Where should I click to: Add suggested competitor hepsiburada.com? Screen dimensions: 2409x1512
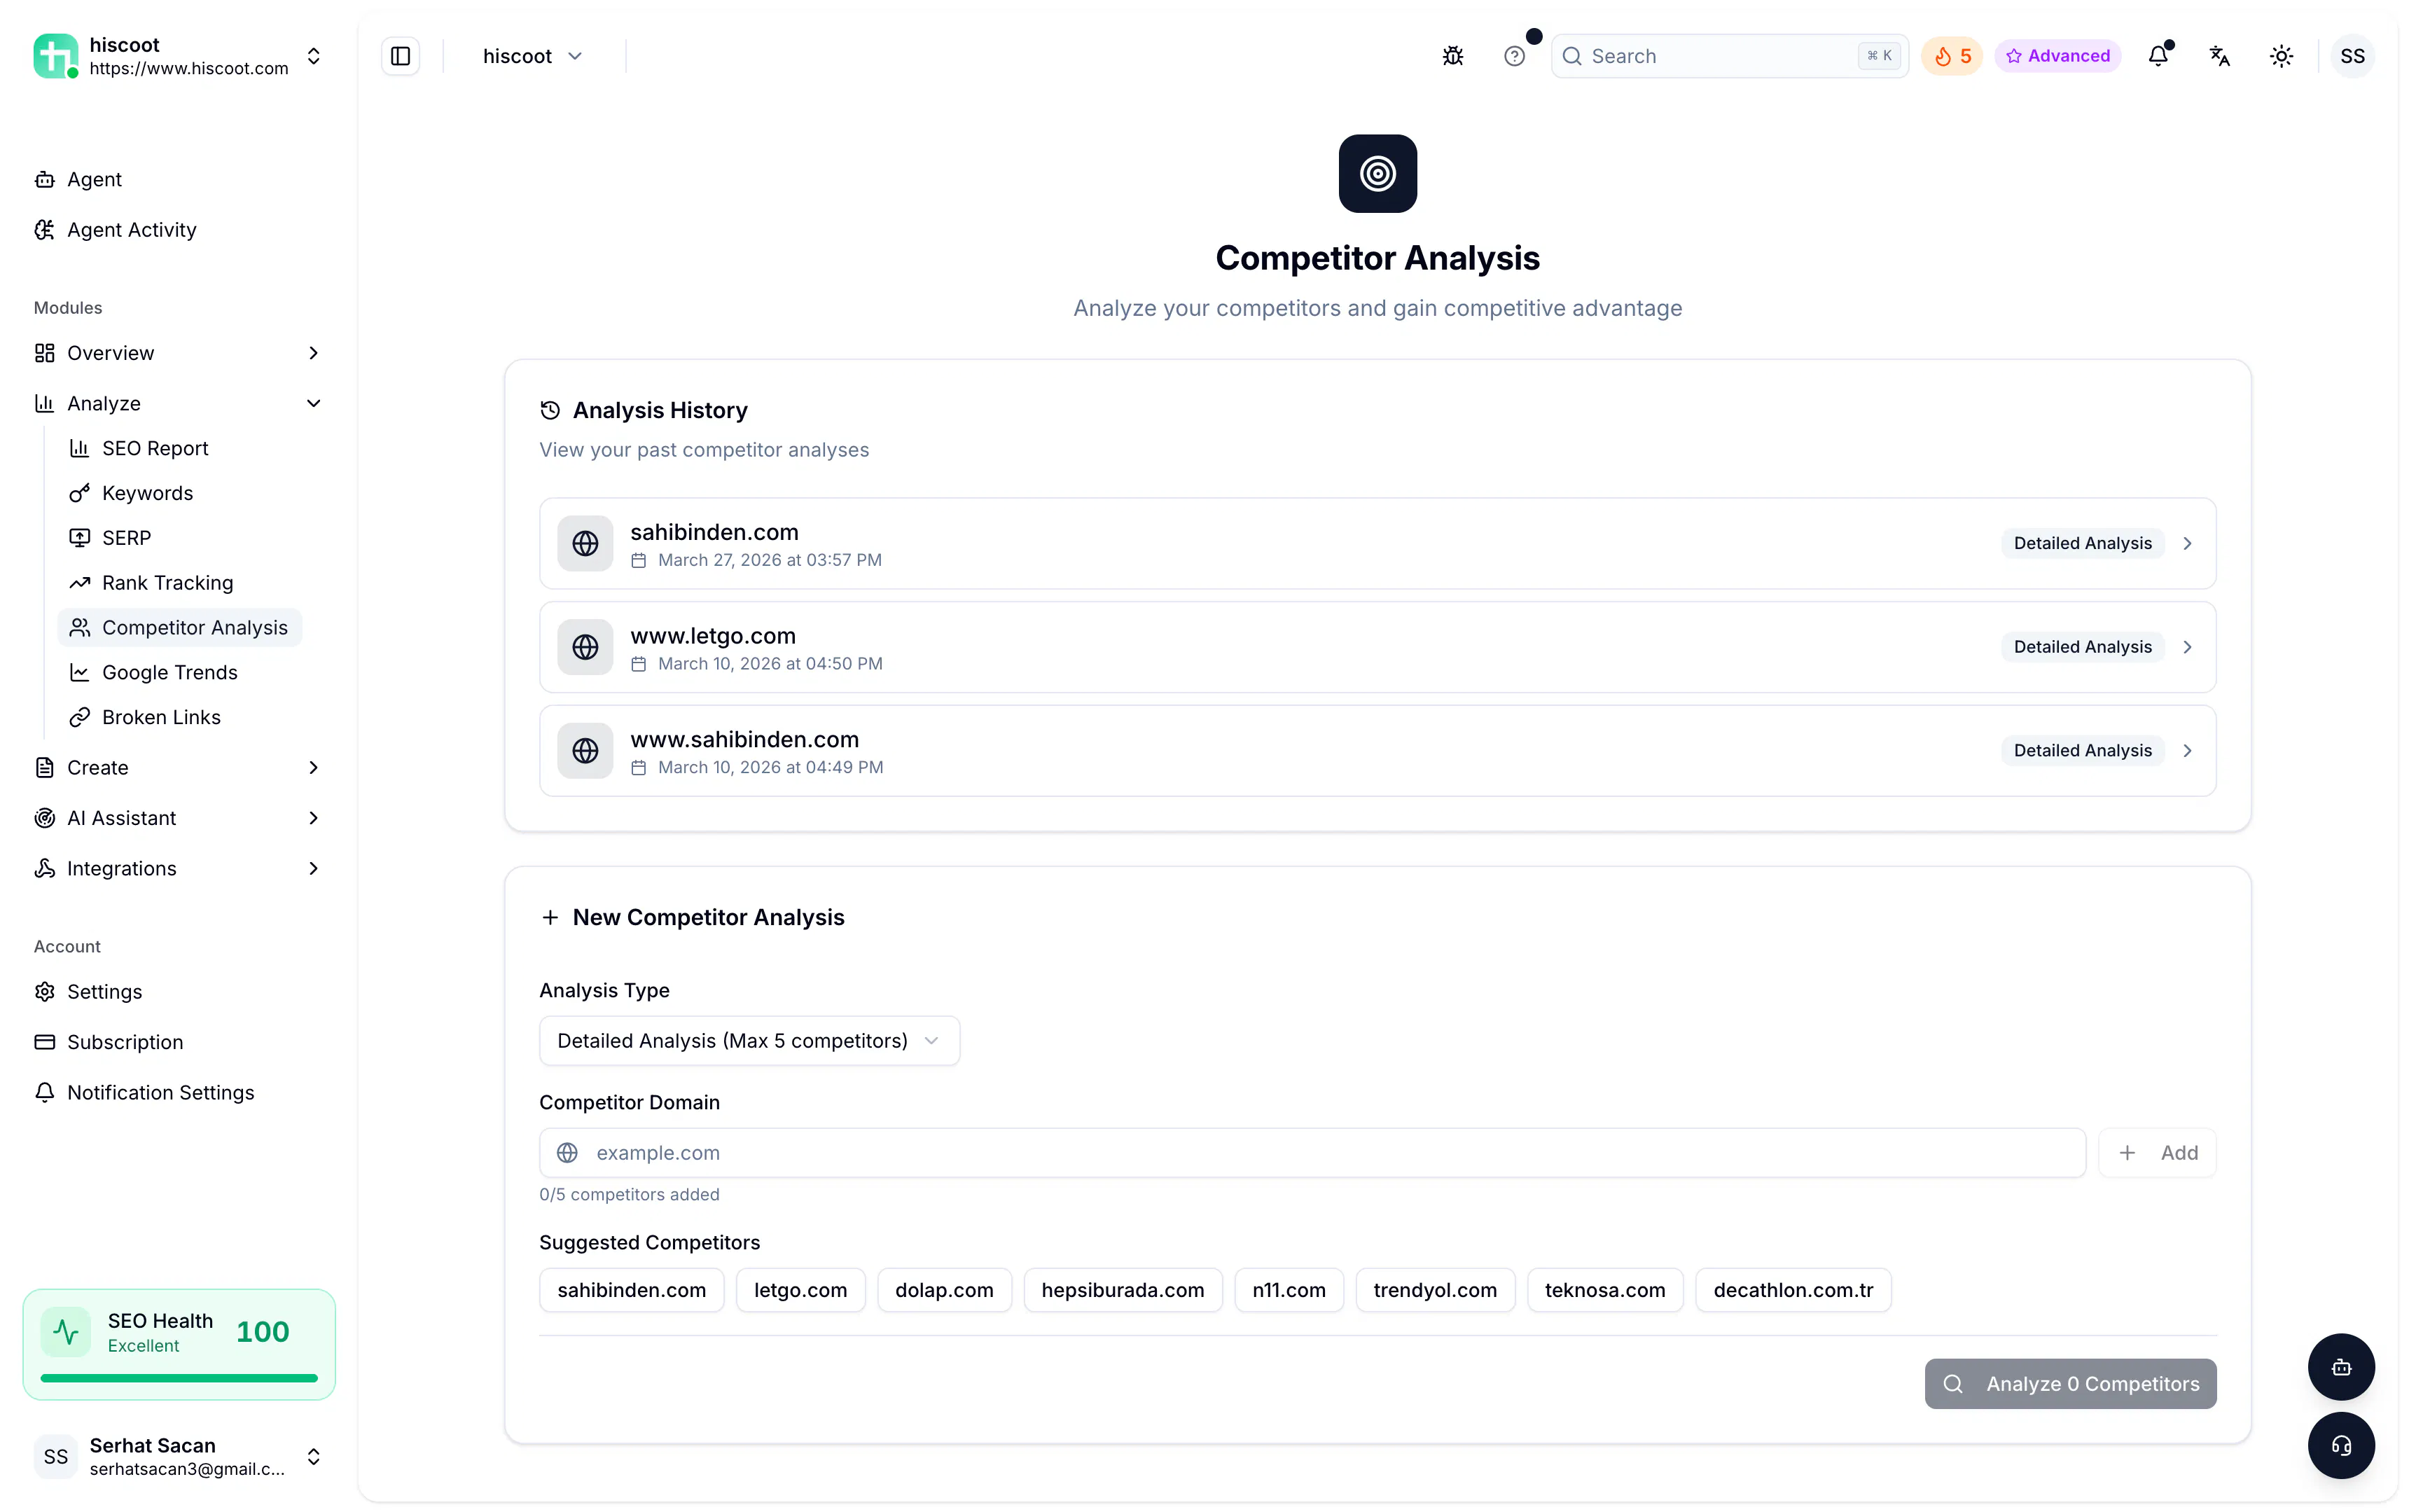click(1122, 1289)
